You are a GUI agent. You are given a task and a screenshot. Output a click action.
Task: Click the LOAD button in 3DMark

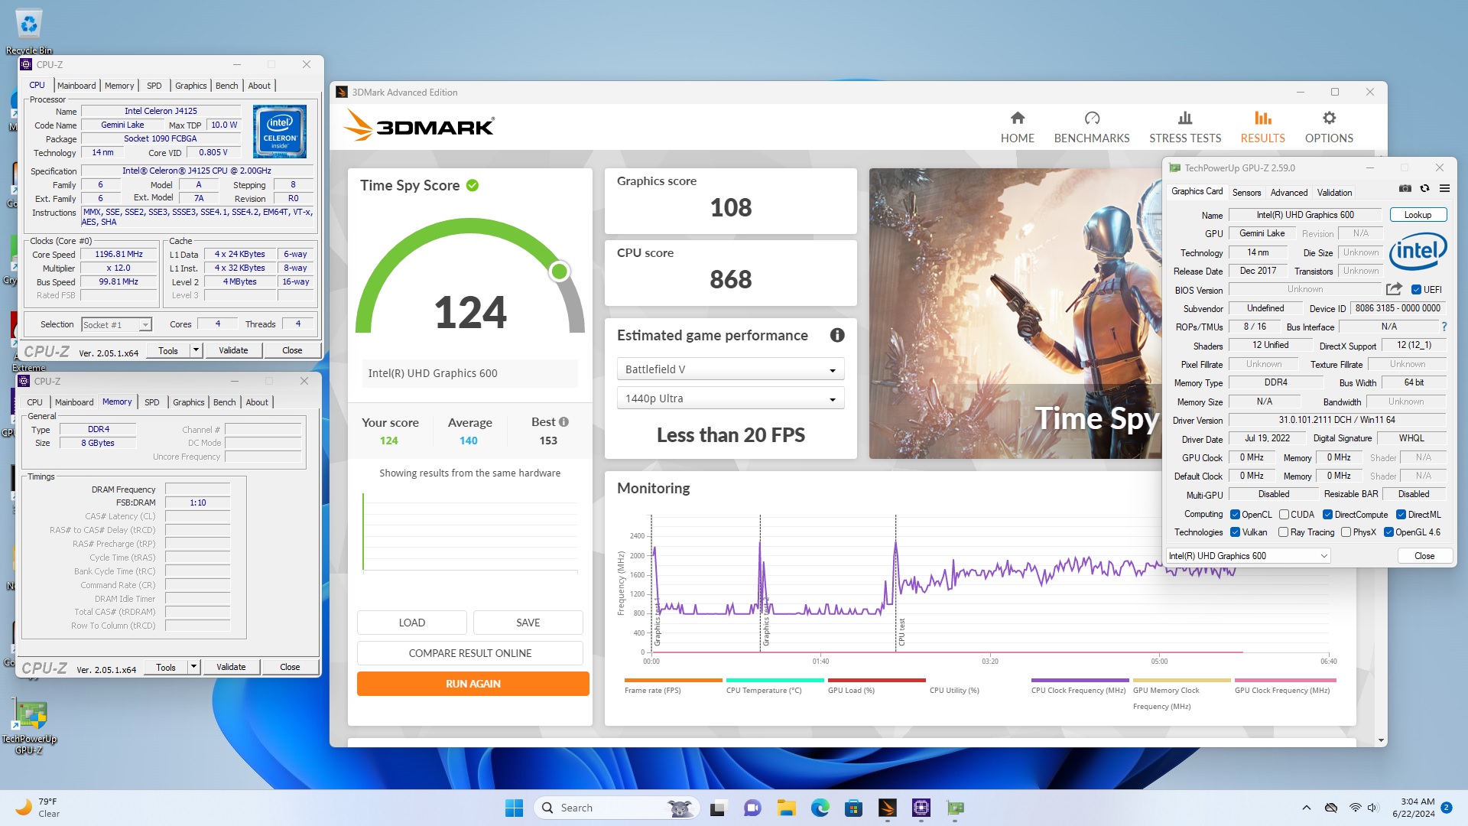(411, 623)
